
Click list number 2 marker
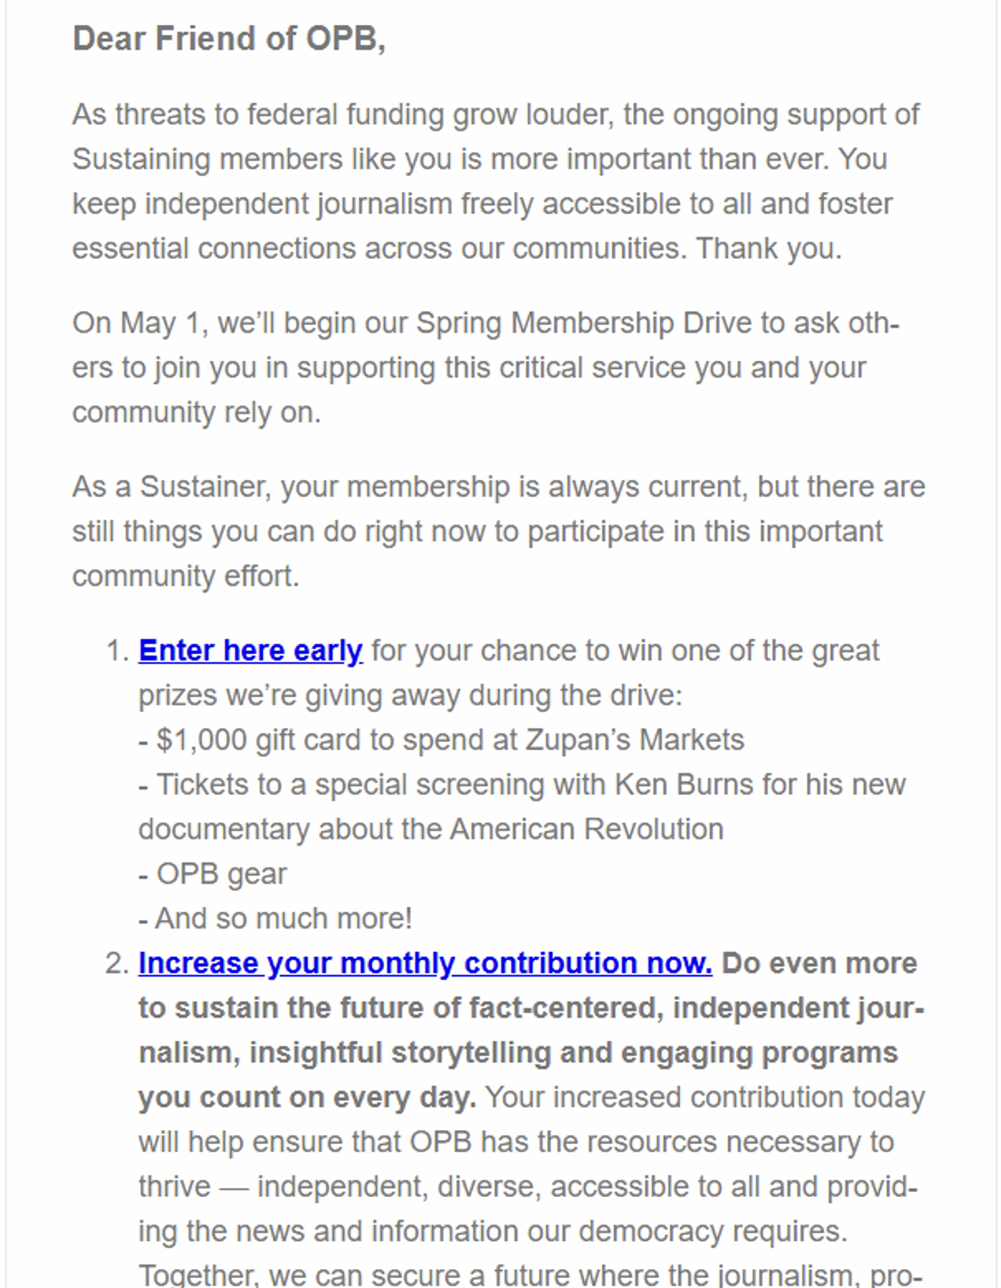(117, 964)
